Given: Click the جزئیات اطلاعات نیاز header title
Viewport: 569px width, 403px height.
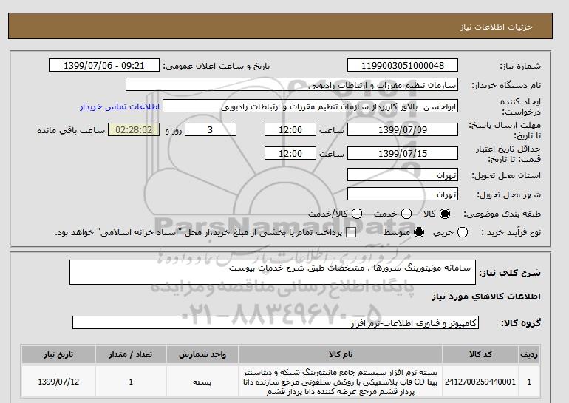Looking at the screenshot, I should (x=496, y=27).
